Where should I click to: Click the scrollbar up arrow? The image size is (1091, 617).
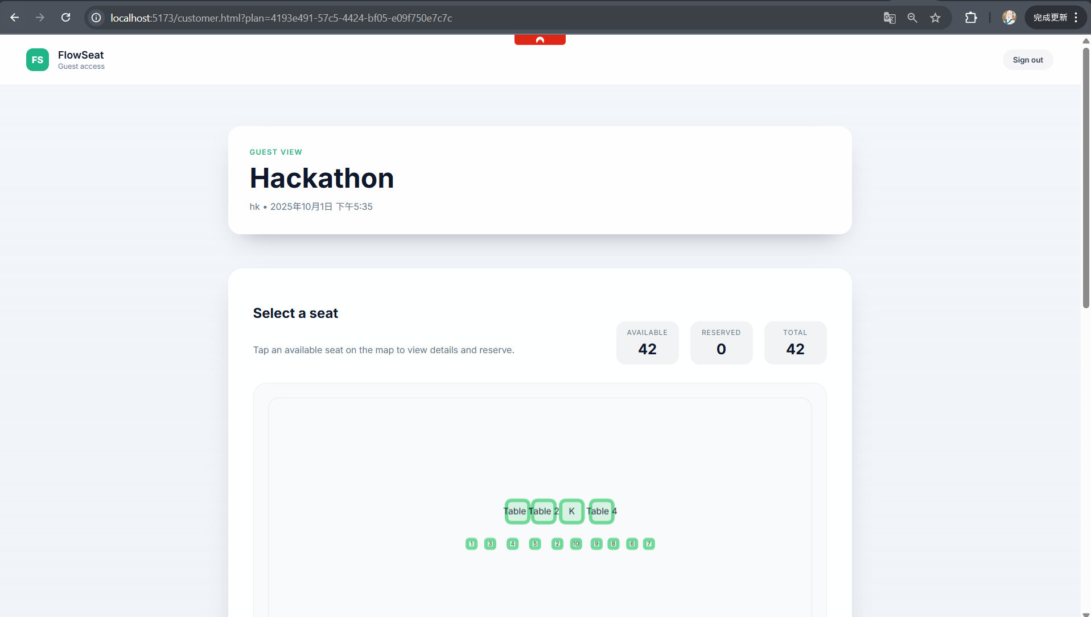[1086, 40]
